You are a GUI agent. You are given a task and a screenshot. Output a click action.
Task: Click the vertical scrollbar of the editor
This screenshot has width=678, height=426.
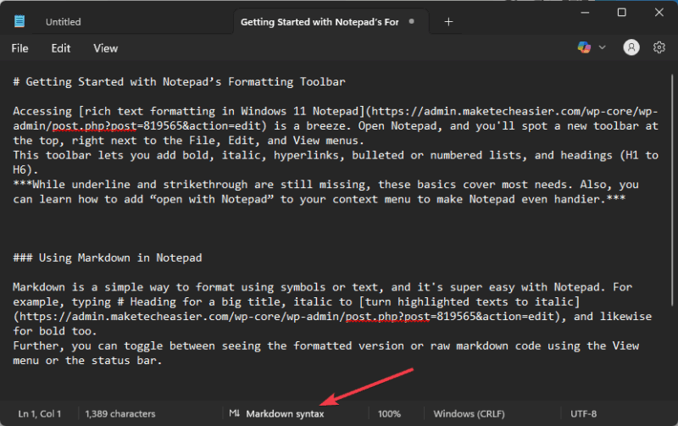pos(672,190)
